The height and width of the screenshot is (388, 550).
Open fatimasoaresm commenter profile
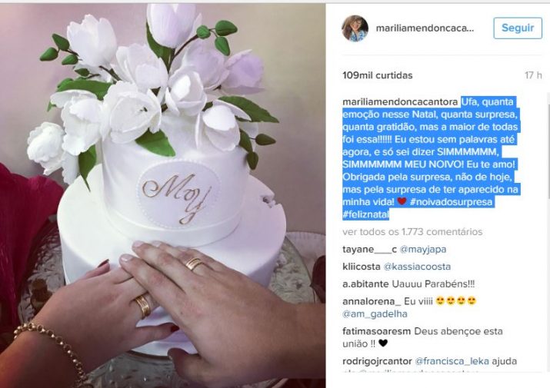coord(376,331)
